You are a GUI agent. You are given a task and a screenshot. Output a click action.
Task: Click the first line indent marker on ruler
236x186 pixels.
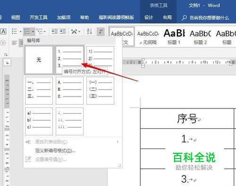(143, 60)
